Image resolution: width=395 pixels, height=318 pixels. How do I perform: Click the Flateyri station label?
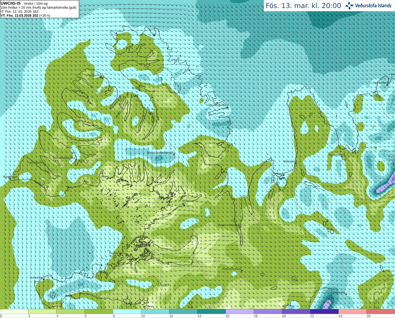click(x=77, y=91)
